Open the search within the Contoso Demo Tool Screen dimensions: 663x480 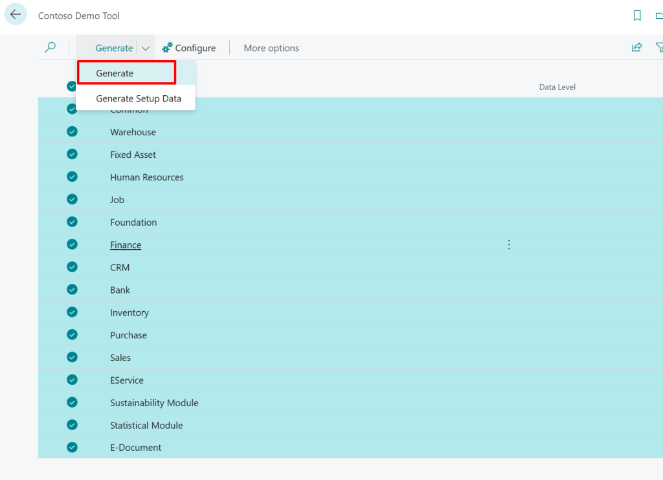pos(51,47)
